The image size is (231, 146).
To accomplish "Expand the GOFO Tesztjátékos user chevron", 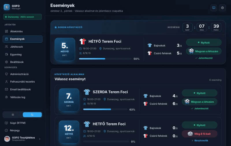I will [40, 139].
